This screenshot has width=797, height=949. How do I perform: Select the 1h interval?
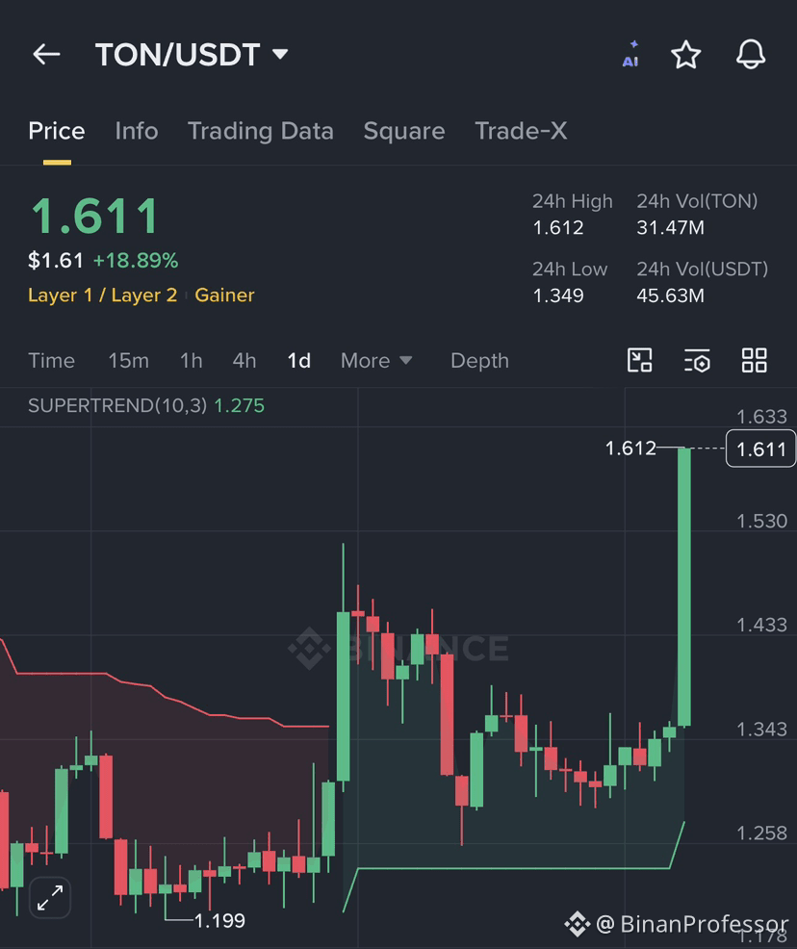click(x=192, y=361)
